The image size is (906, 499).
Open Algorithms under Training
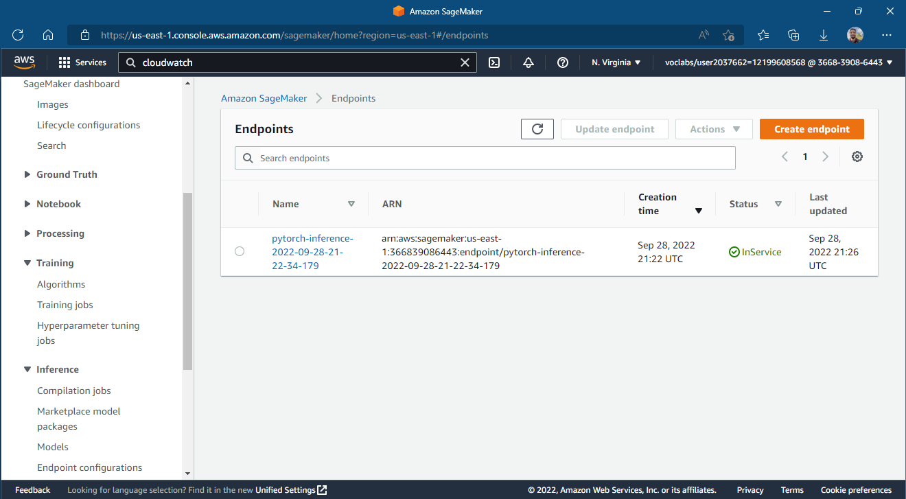tap(61, 284)
